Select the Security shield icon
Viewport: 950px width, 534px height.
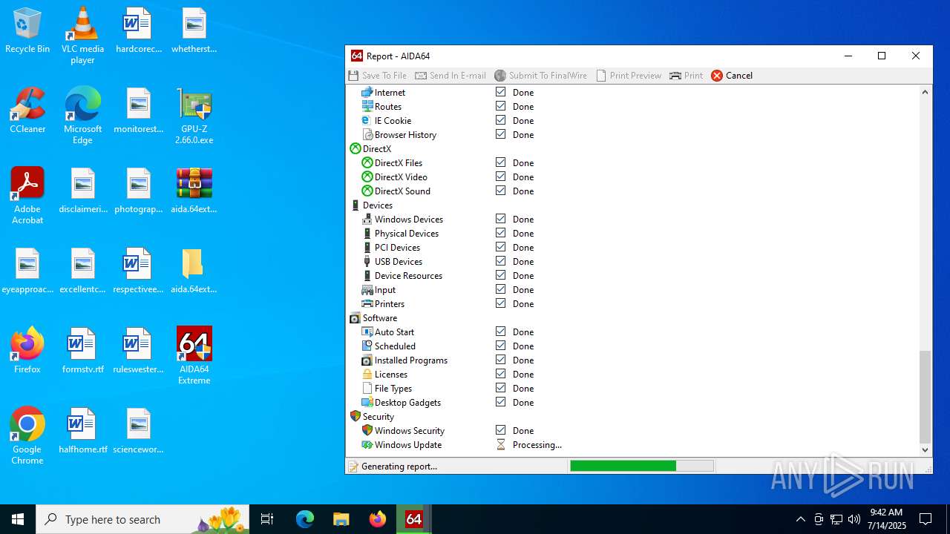pos(355,417)
